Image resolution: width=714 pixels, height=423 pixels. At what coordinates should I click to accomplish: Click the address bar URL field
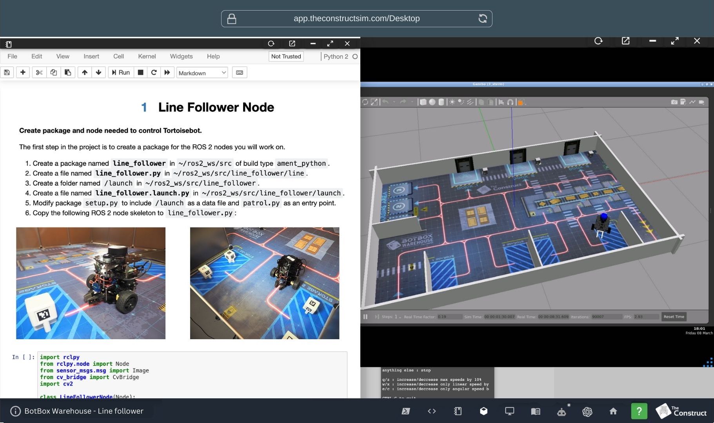point(356,18)
